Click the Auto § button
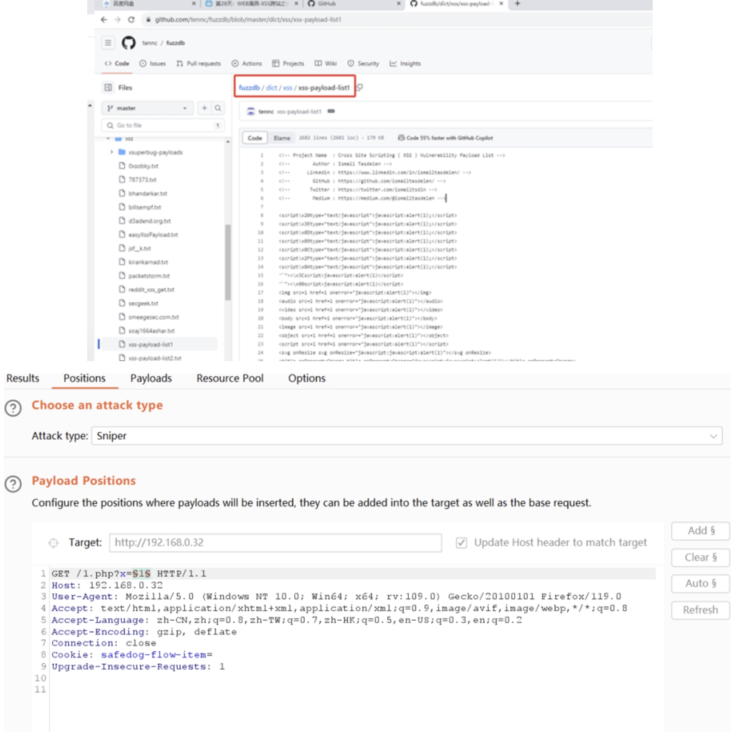The height and width of the screenshot is (732, 732). (701, 583)
